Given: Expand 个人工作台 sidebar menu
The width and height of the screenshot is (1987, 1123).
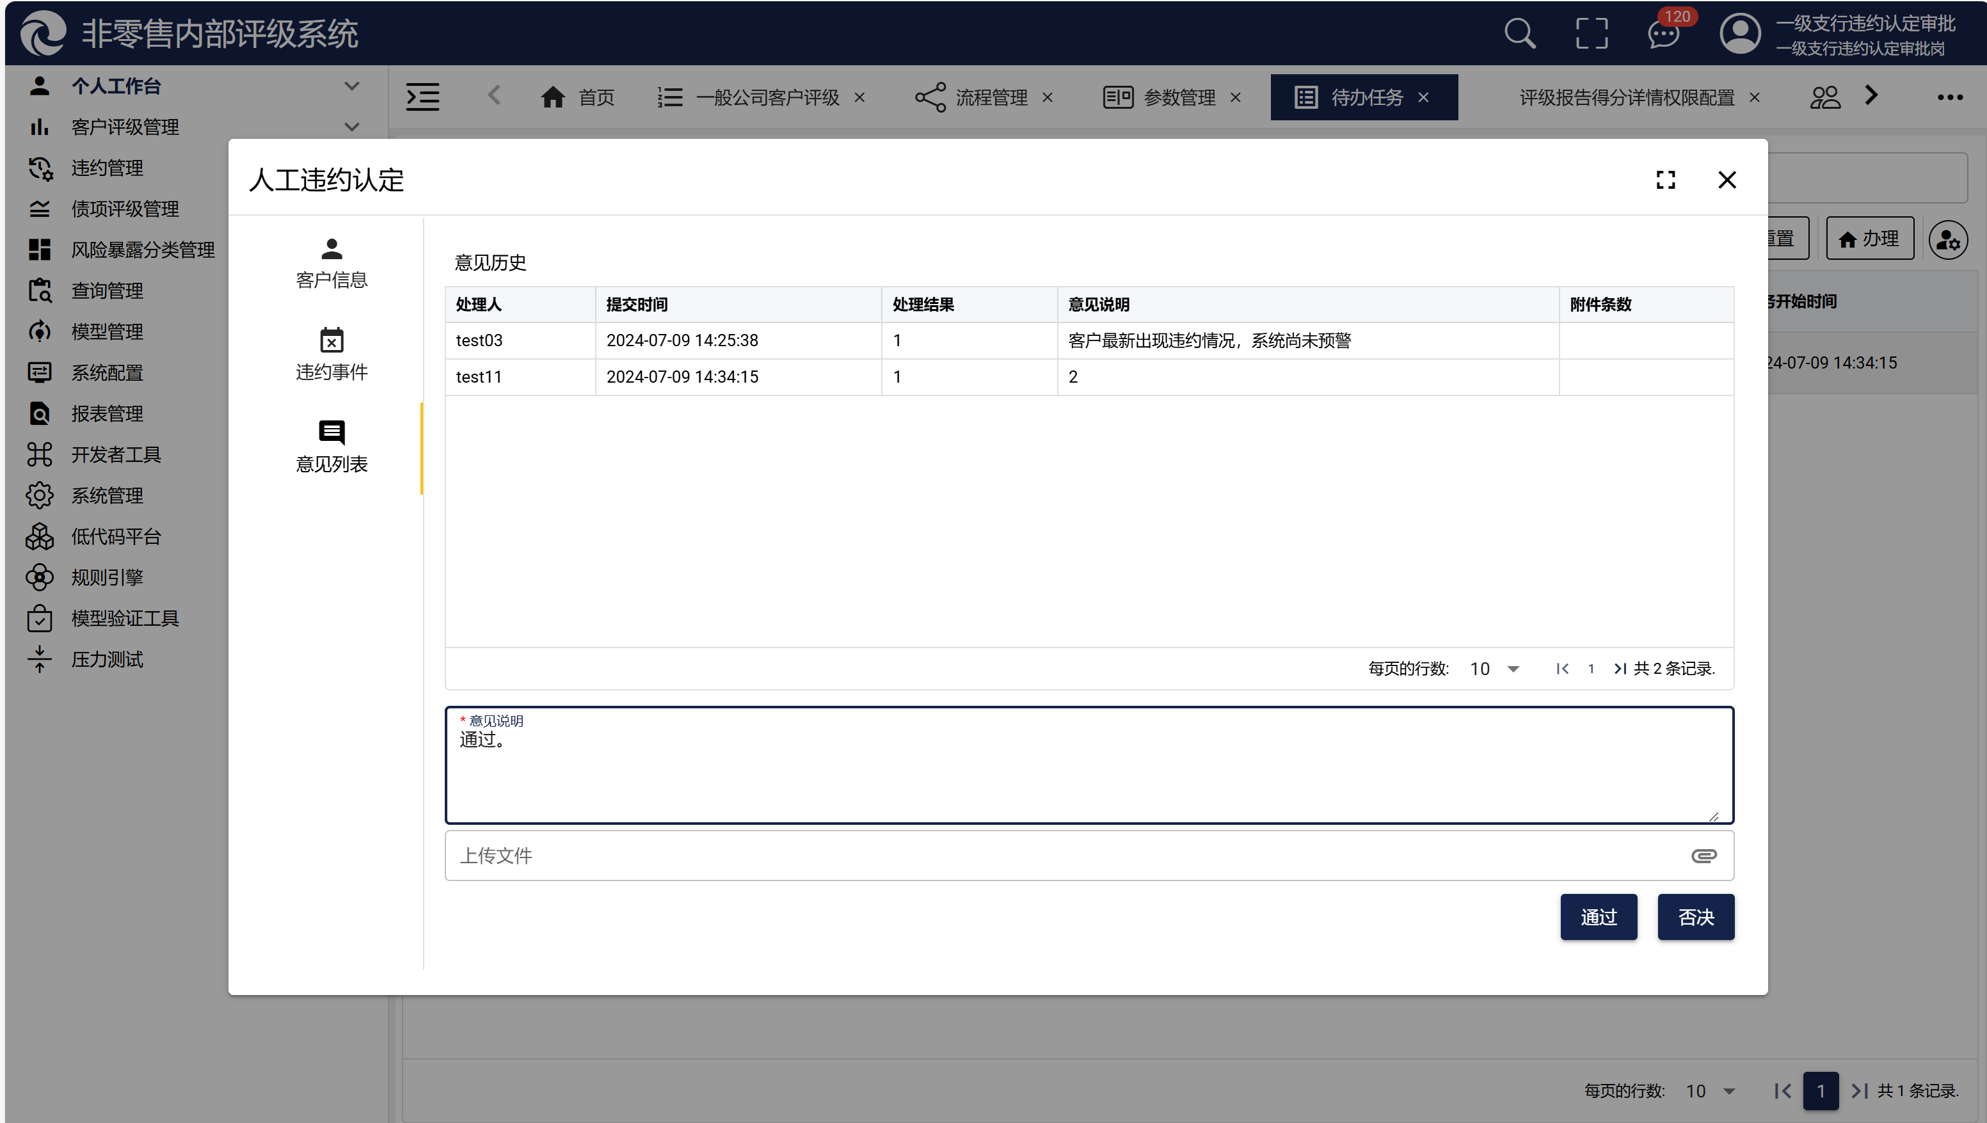Looking at the screenshot, I should coord(116,86).
